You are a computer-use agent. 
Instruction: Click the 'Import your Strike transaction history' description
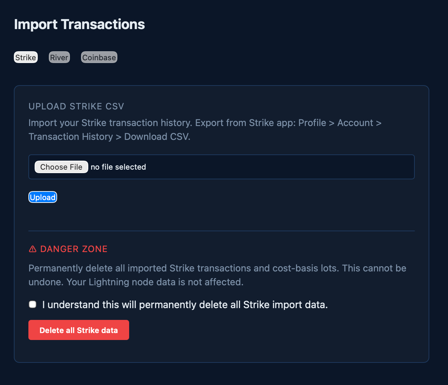point(205,130)
